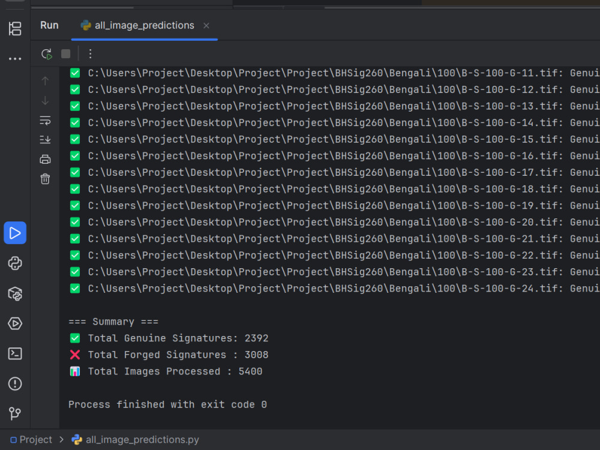Open the Services tool window

[x=15, y=324]
